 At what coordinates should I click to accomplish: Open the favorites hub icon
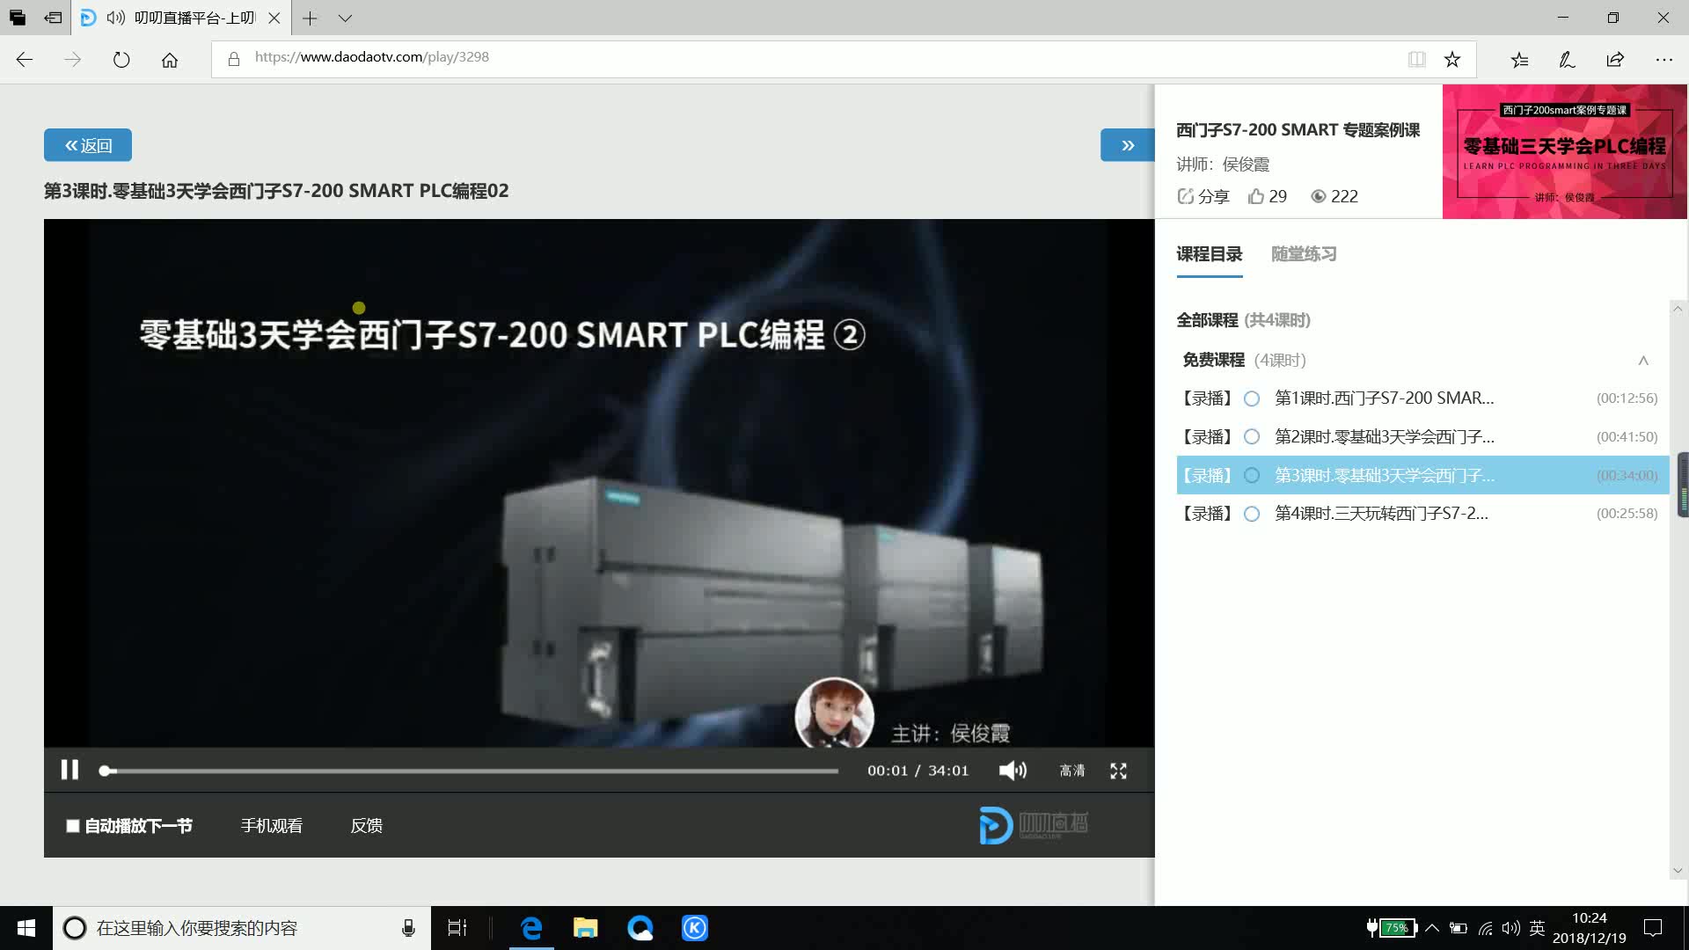[x=1519, y=59]
